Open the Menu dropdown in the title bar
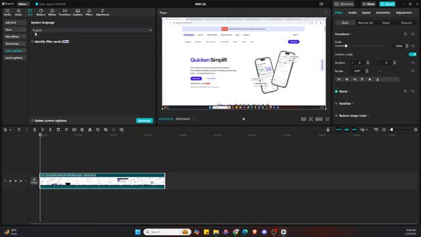The width and height of the screenshot is (421, 237). (24, 4)
